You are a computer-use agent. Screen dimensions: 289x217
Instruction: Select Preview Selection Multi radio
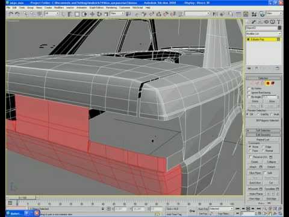click(x=272, y=114)
